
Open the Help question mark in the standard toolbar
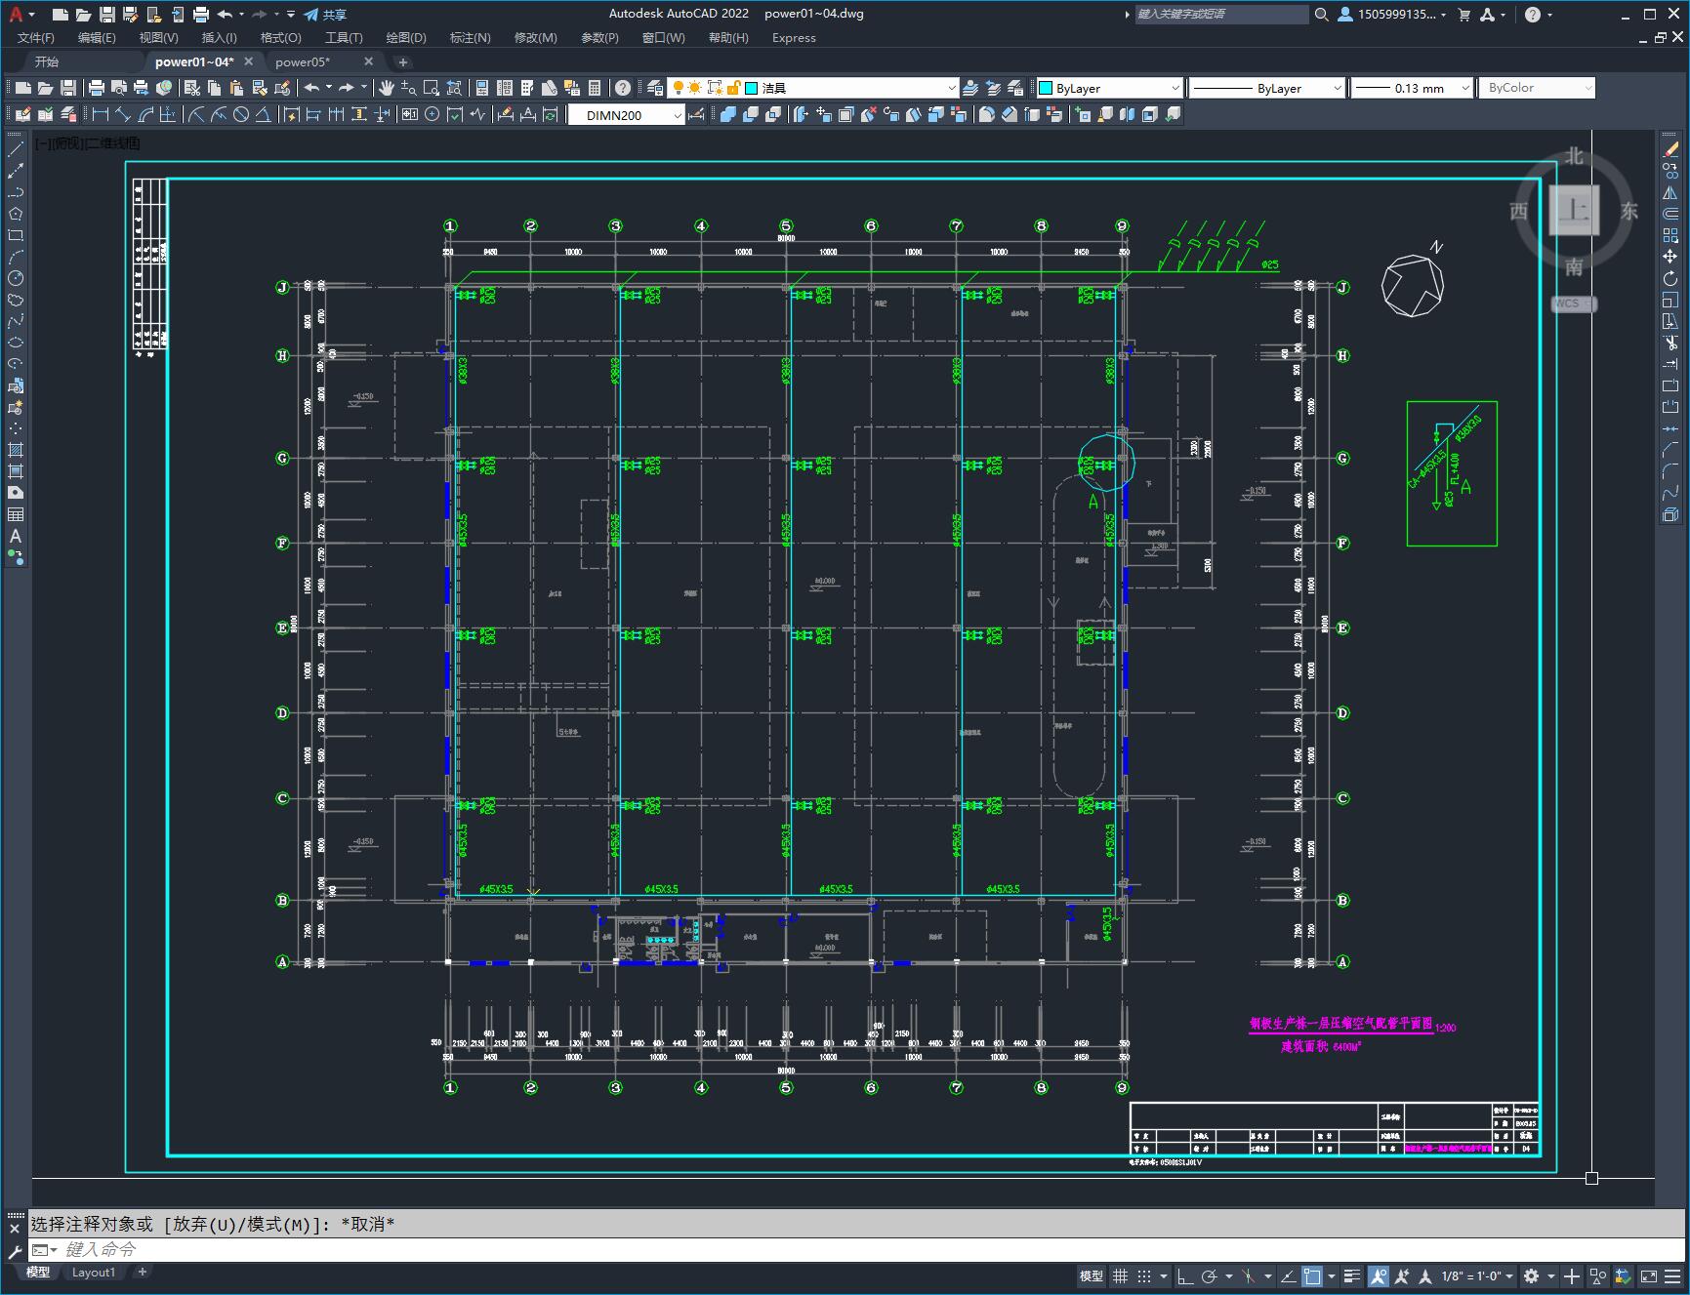coord(623,88)
